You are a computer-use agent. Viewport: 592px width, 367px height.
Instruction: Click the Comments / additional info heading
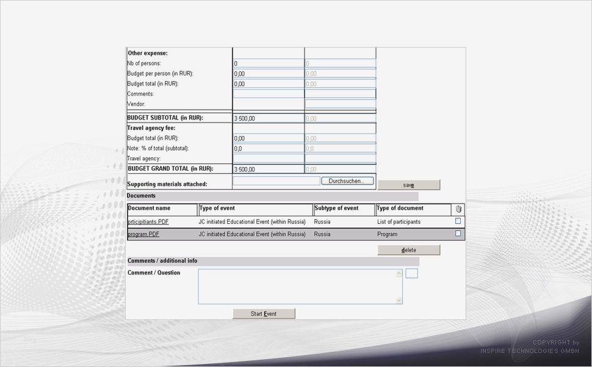(162, 261)
